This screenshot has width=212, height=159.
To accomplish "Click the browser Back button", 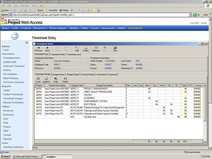I will tap(5, 10).
